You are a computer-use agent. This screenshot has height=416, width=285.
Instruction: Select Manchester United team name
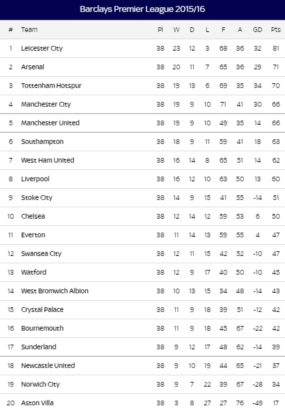[51, 123]
